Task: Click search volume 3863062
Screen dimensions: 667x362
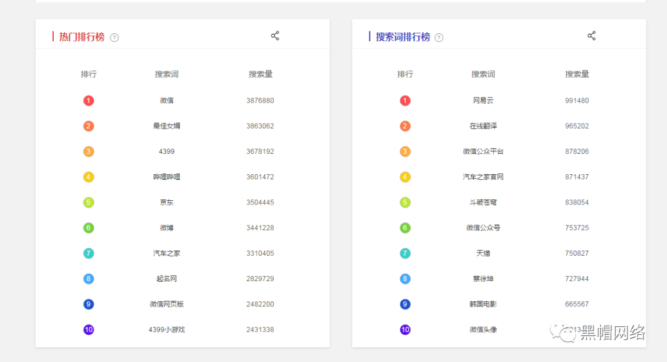Action: pos(261,126)
